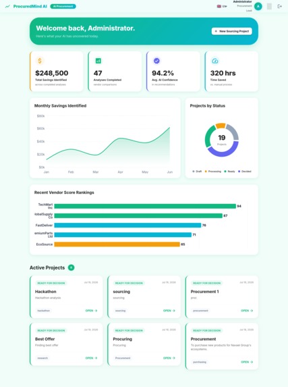Click the green chart Analyses Completed icon
Screen dimensions: 288x387
coord(98,61)
